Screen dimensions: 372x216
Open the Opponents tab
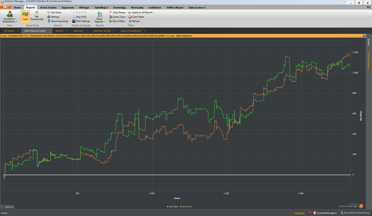coord(67,7)
